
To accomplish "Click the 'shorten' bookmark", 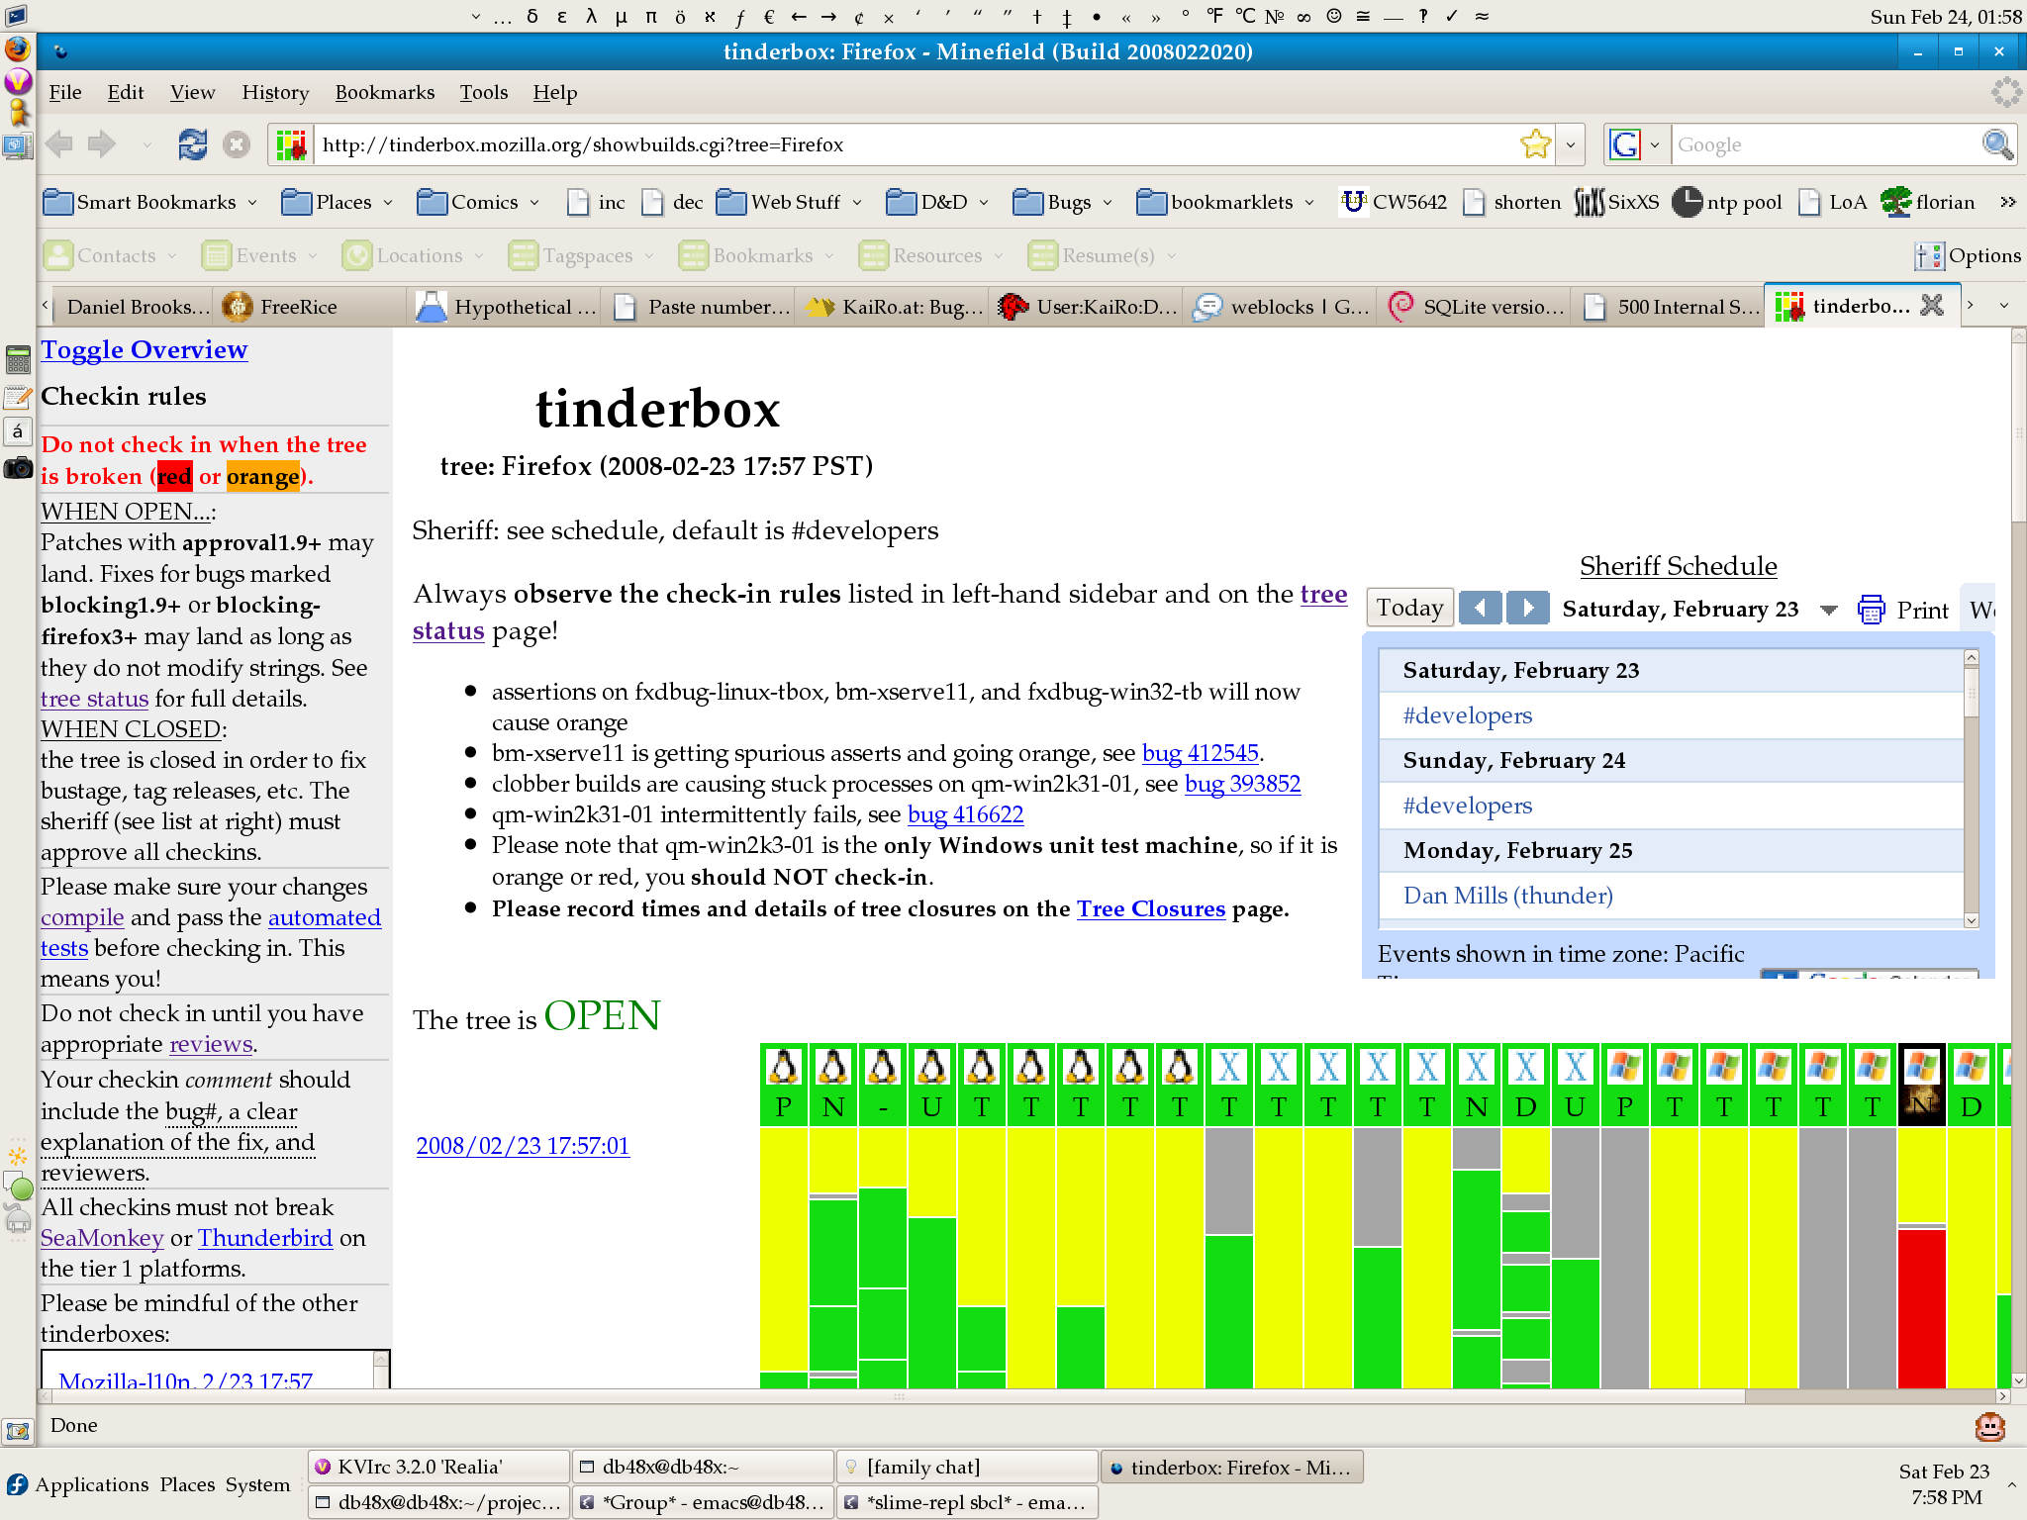I will 1511,202.
